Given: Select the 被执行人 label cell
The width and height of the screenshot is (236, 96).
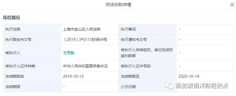Looking at the screenshot, I should point(32,53).
